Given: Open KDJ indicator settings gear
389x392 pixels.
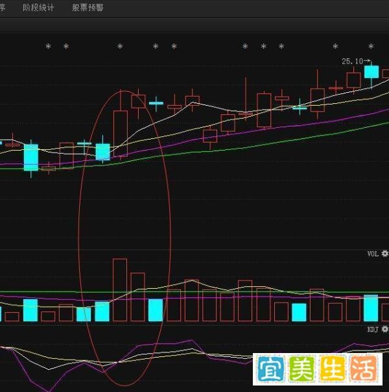Looking at the screenshot, I should tap(385, 329).
